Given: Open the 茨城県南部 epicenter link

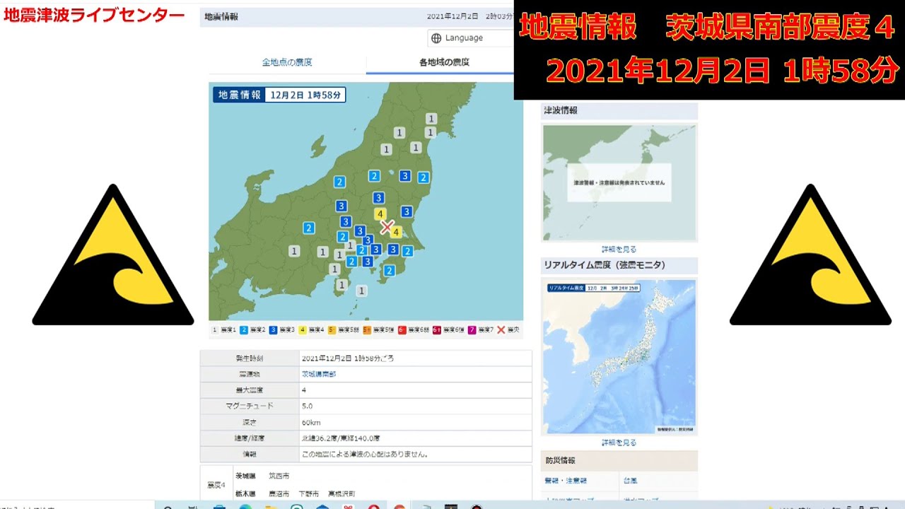Looking at the screenshot, I should (319, 374).
